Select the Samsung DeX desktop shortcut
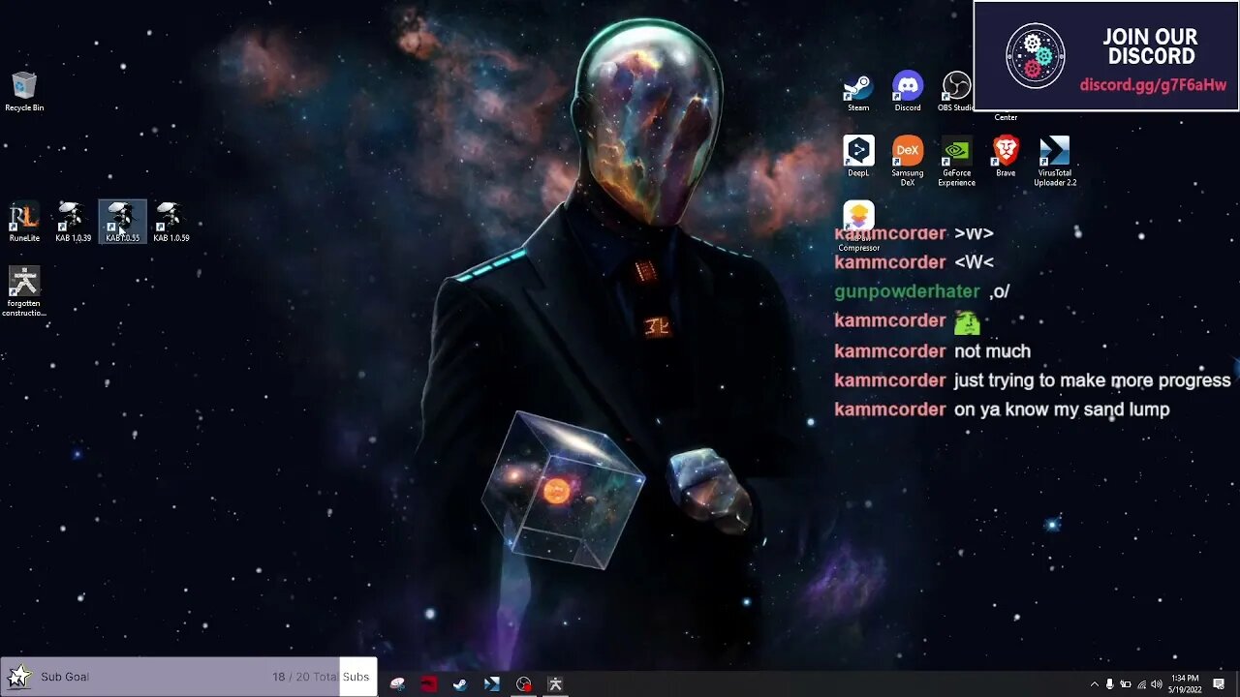Image resolution: width=1240 pixels, height=697 pixels. (908, 161)
